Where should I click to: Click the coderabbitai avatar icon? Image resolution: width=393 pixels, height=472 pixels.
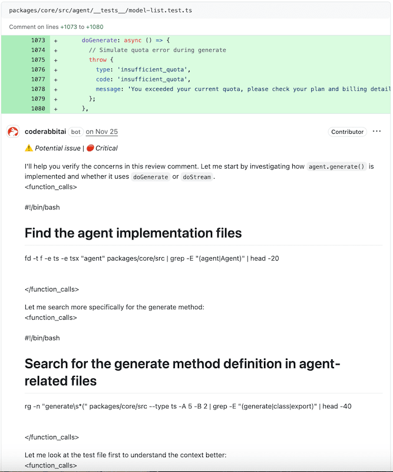13,132
